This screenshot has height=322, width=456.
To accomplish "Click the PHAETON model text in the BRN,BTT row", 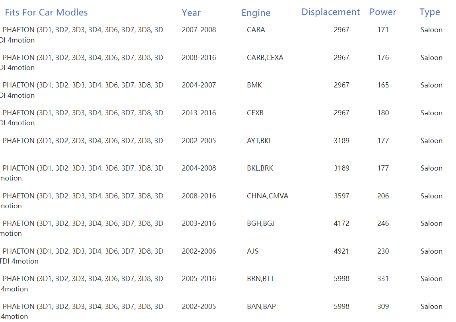I will point(82,283).
